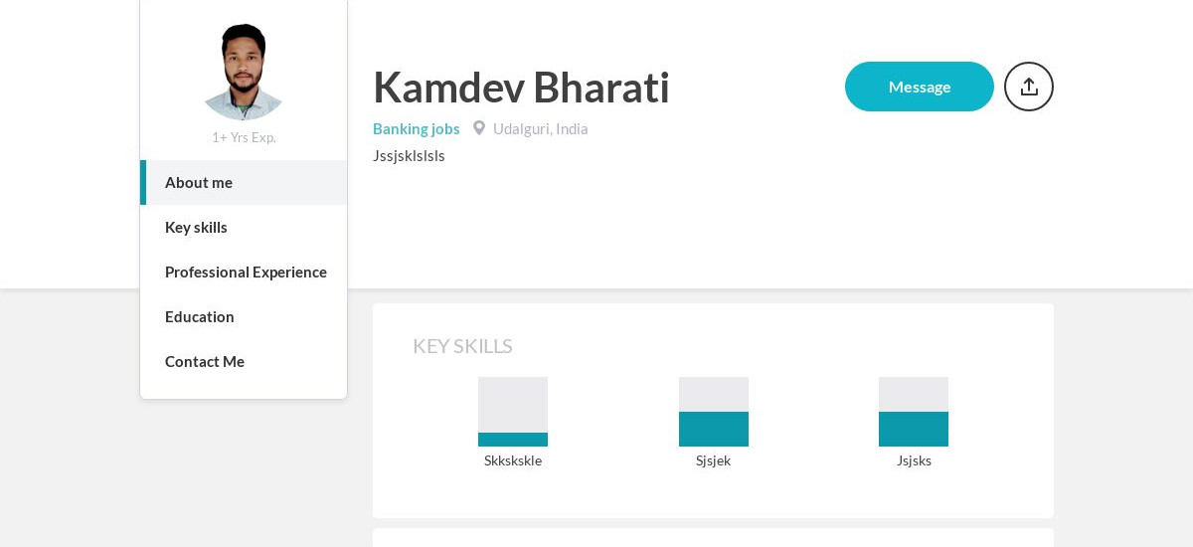The image size is (1193, 547).
Task: Open the Banking jobs link
Action: [417, 128]
